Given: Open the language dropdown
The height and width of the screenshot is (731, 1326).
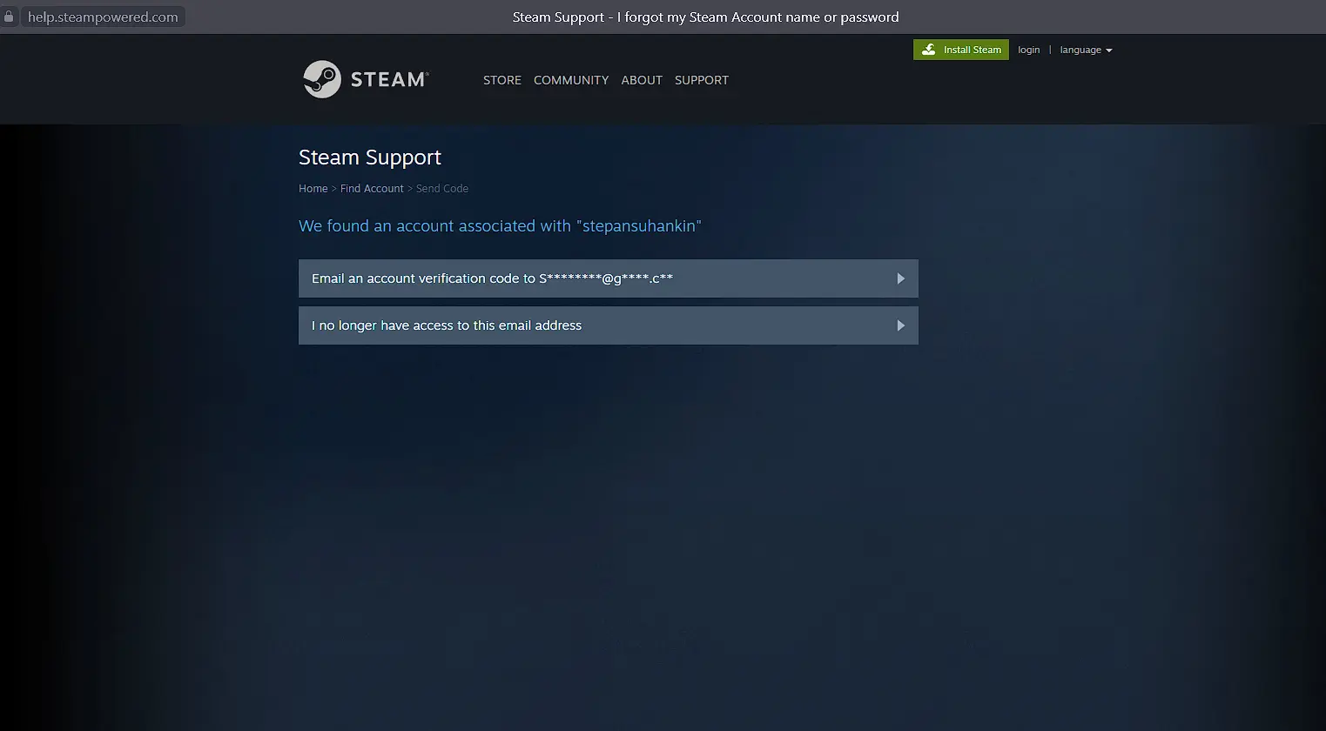Looking at the screenshot, I should pyautogui.click(x=1086, y=50).
